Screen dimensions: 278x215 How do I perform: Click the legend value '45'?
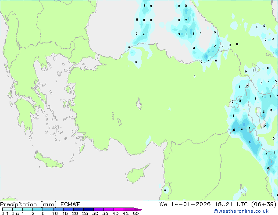point(125,213)
